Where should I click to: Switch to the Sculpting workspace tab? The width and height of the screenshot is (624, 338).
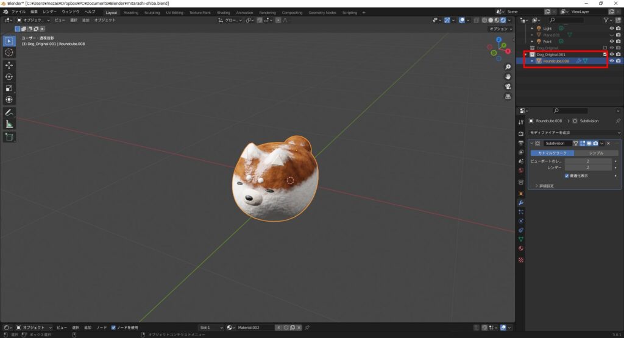(152, 12)
